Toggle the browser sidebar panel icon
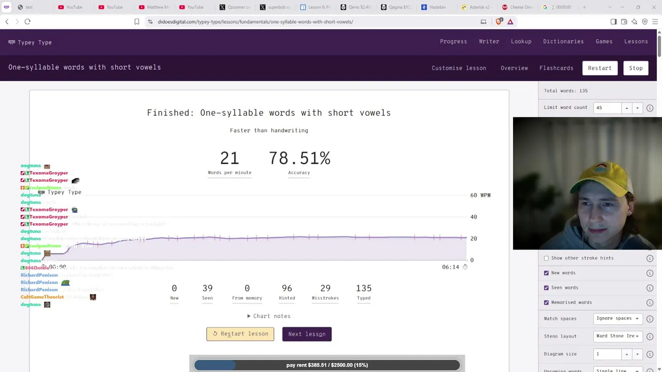The width and height of the screenshot is (662, 372). pyautogui.click(x=613, y=22)
